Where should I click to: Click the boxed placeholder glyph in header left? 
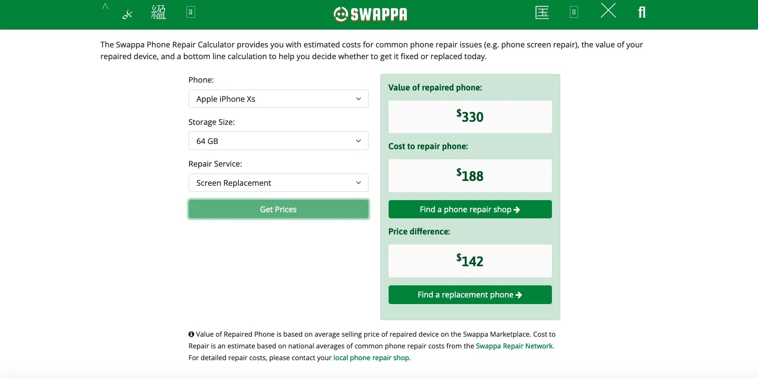190,12
